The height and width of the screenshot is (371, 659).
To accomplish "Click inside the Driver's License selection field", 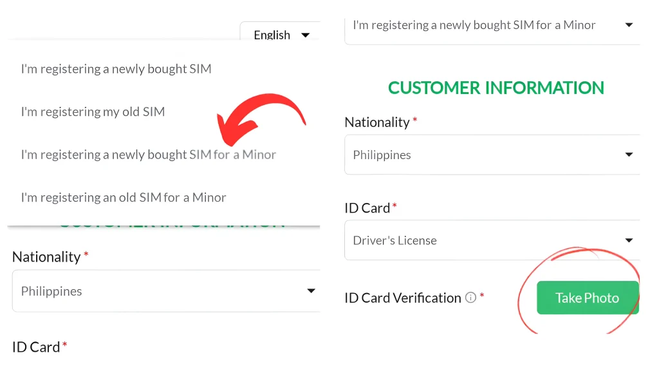I will [x=450, y=240].
